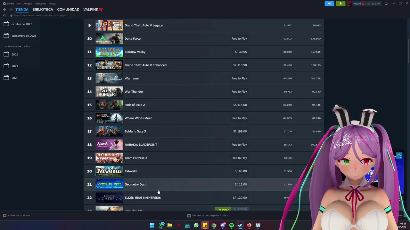Click the Steam logo in menu bar
This screenshot has height=230, width=410.
pyautogui.click(x=4, y=4)
